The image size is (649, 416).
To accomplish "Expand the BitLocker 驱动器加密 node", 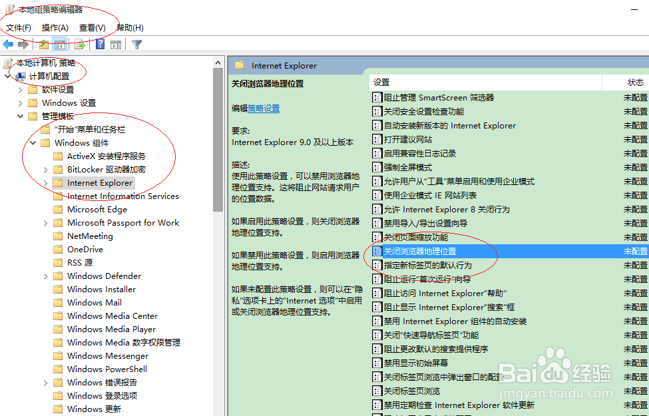I will (x=46, y=170).
